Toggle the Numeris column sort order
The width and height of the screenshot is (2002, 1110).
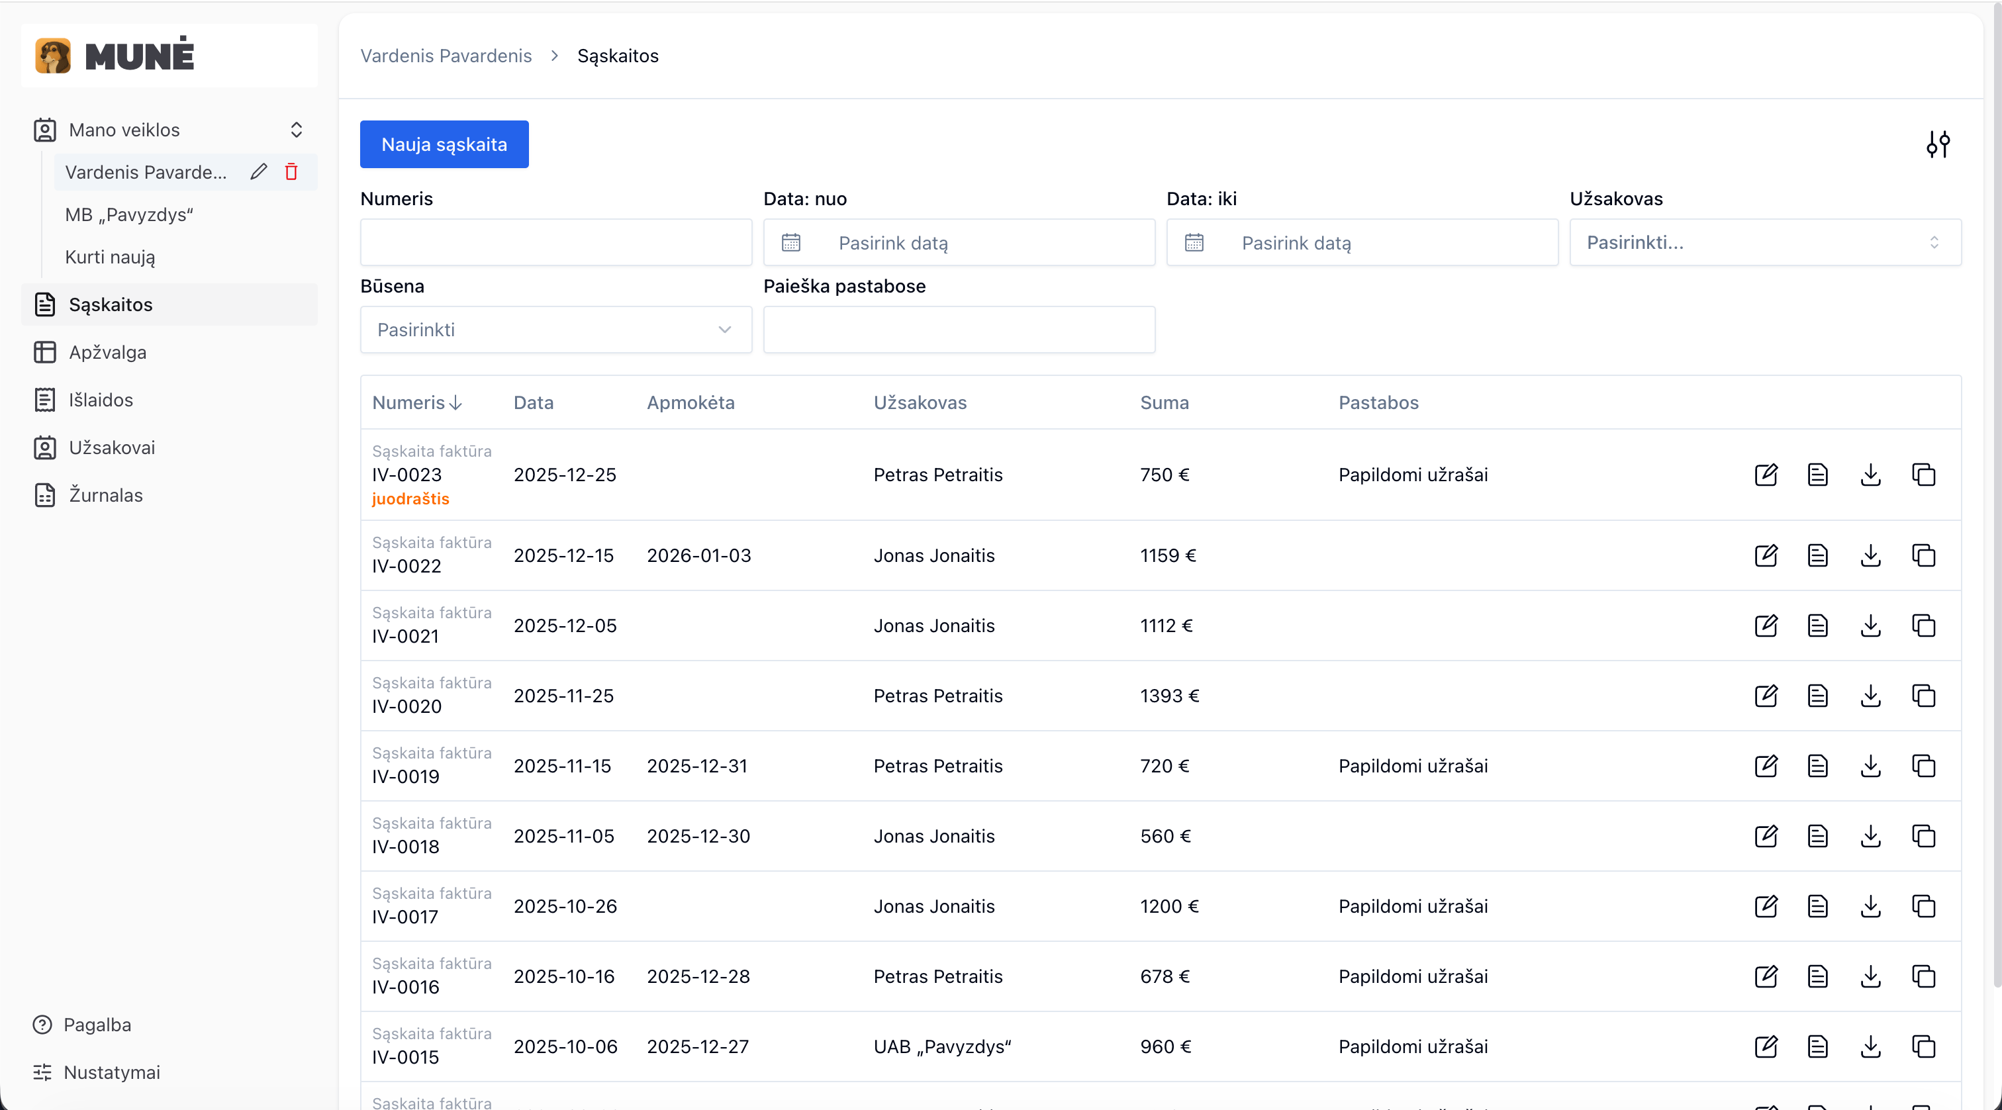tap(415, 402)
